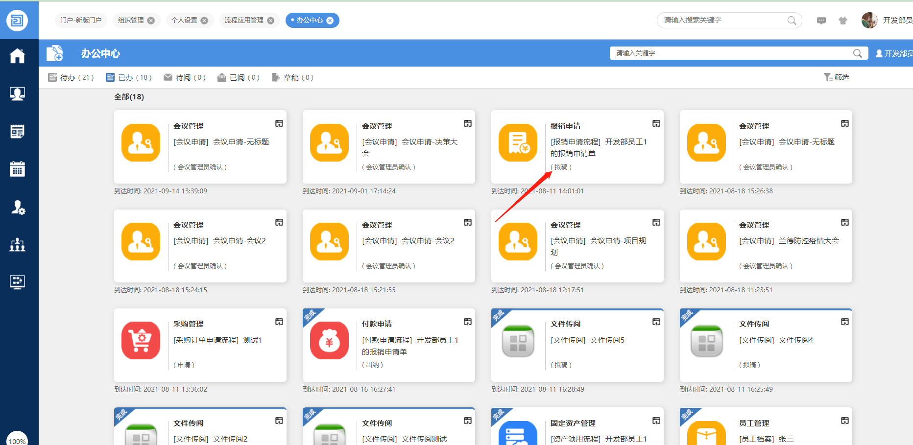Close the 组织管理 tab
This screenshot has width=913, height=445.
[151, 21]
